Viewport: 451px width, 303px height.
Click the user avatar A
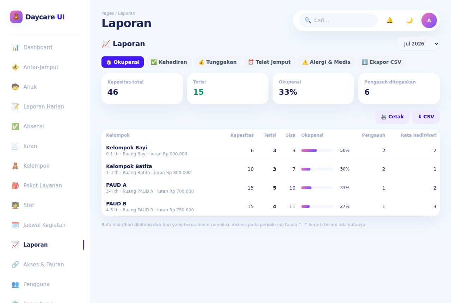coord(429,20)
